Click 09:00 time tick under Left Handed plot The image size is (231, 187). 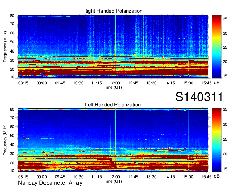pos(41,177)
